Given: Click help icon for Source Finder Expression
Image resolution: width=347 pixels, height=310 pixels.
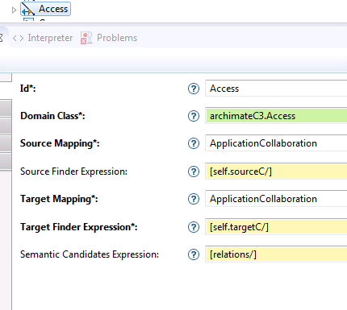Looking at the screenshot, I should coord(194,172).
